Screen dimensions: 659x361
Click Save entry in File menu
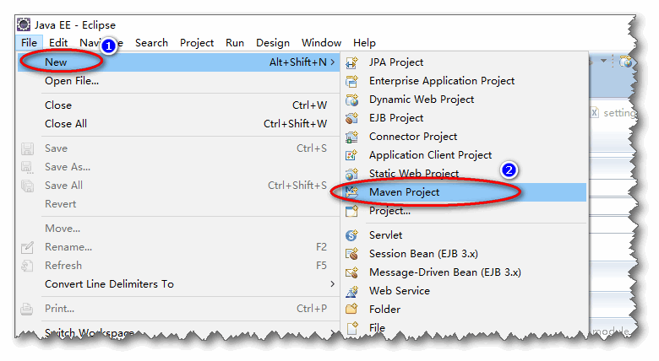coord(178,148)
